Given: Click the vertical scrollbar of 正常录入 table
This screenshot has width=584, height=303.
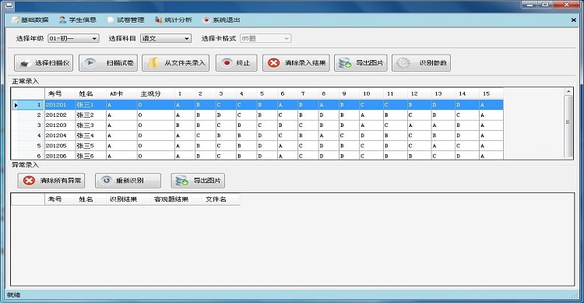Looking at the screenshot, I should click(568, 123).
